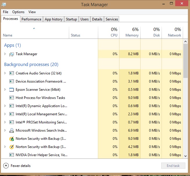The height and width of the screenshot is (176, 190).
Task: Click the End task button
Action: 173,166
